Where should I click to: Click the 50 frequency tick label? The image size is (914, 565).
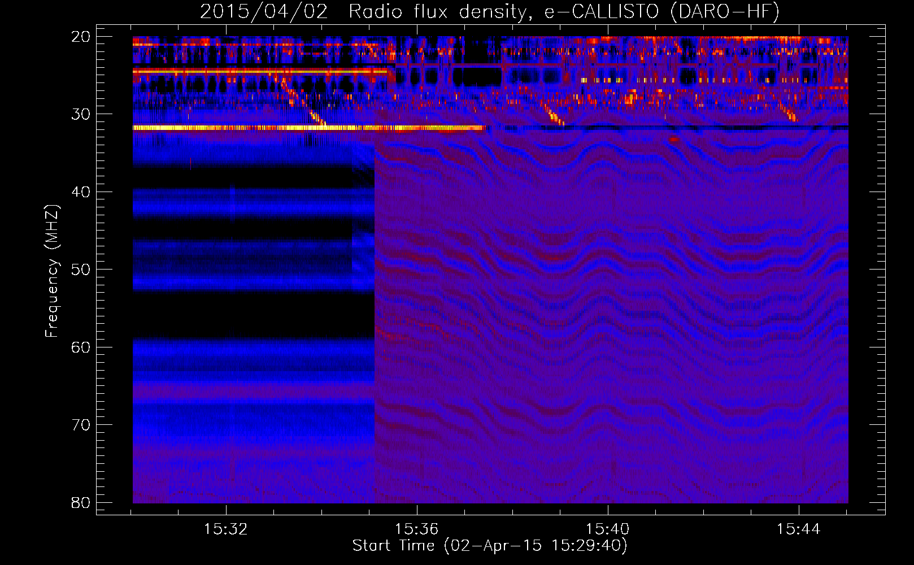[x=81, y=270]
